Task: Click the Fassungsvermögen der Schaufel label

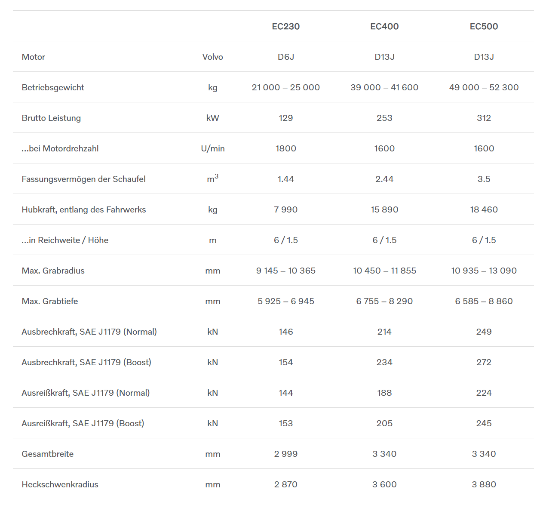Action: click(83, 179)
